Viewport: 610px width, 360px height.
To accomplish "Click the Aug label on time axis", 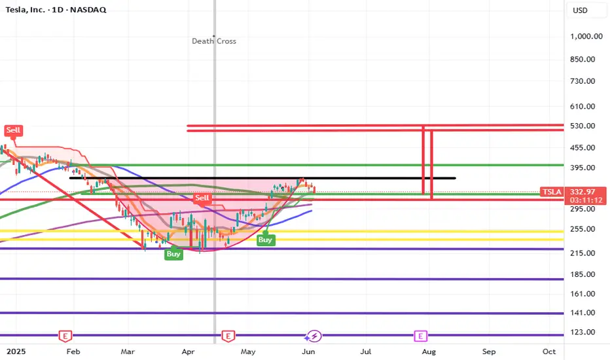I will click(x=429, y=352).
